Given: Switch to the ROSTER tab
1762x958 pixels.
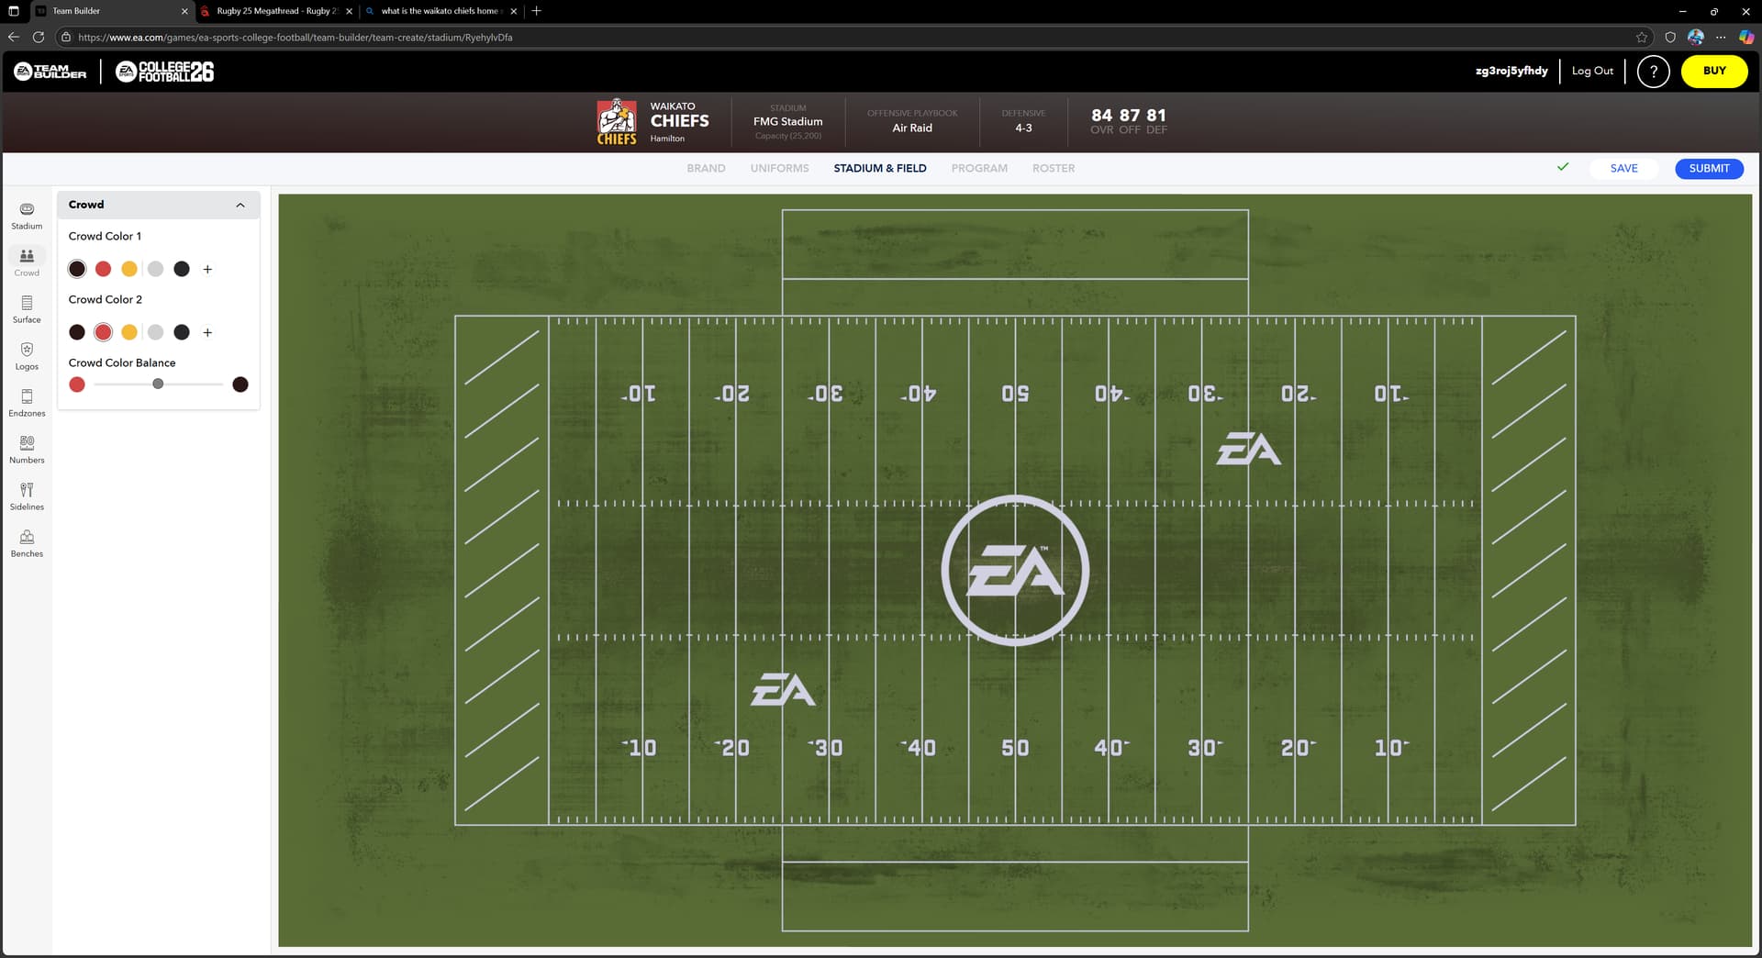Looking at the screenshot, I should 1054,168.
